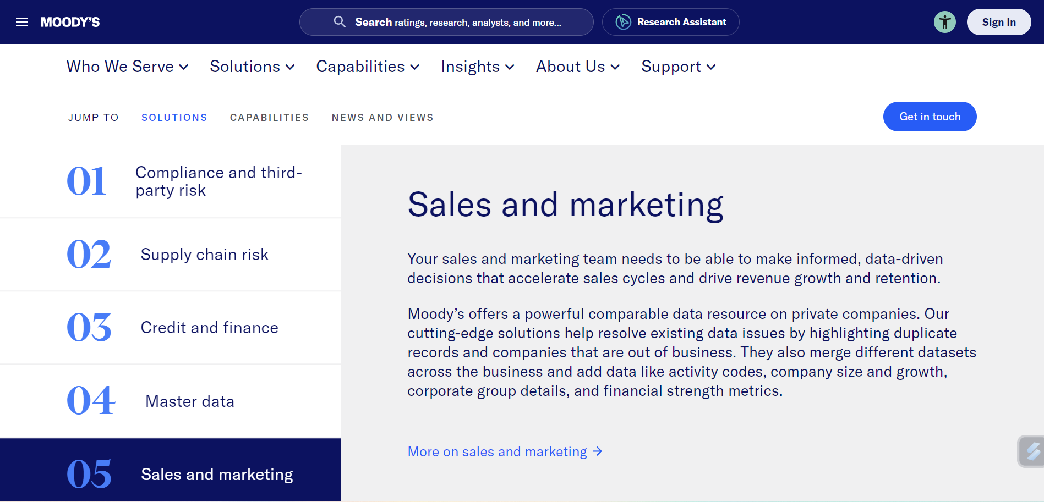Switch to the CAPABILITIES jump-to tab

point(269,117)
